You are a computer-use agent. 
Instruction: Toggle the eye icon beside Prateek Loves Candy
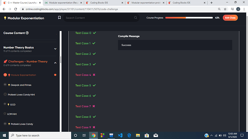point(5,124)
